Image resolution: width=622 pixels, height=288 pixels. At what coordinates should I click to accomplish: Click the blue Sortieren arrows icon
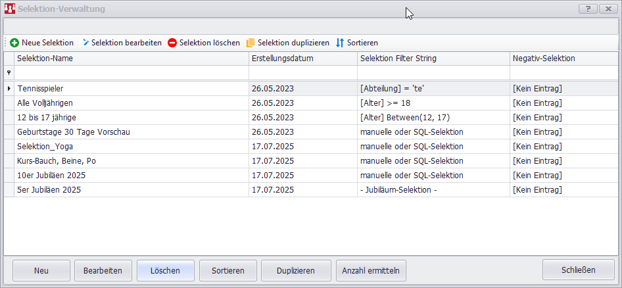(340, 43)
